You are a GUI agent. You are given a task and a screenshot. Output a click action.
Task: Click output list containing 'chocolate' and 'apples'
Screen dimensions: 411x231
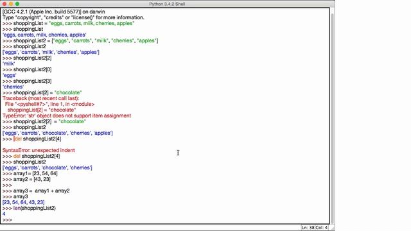tap(58, 133)
